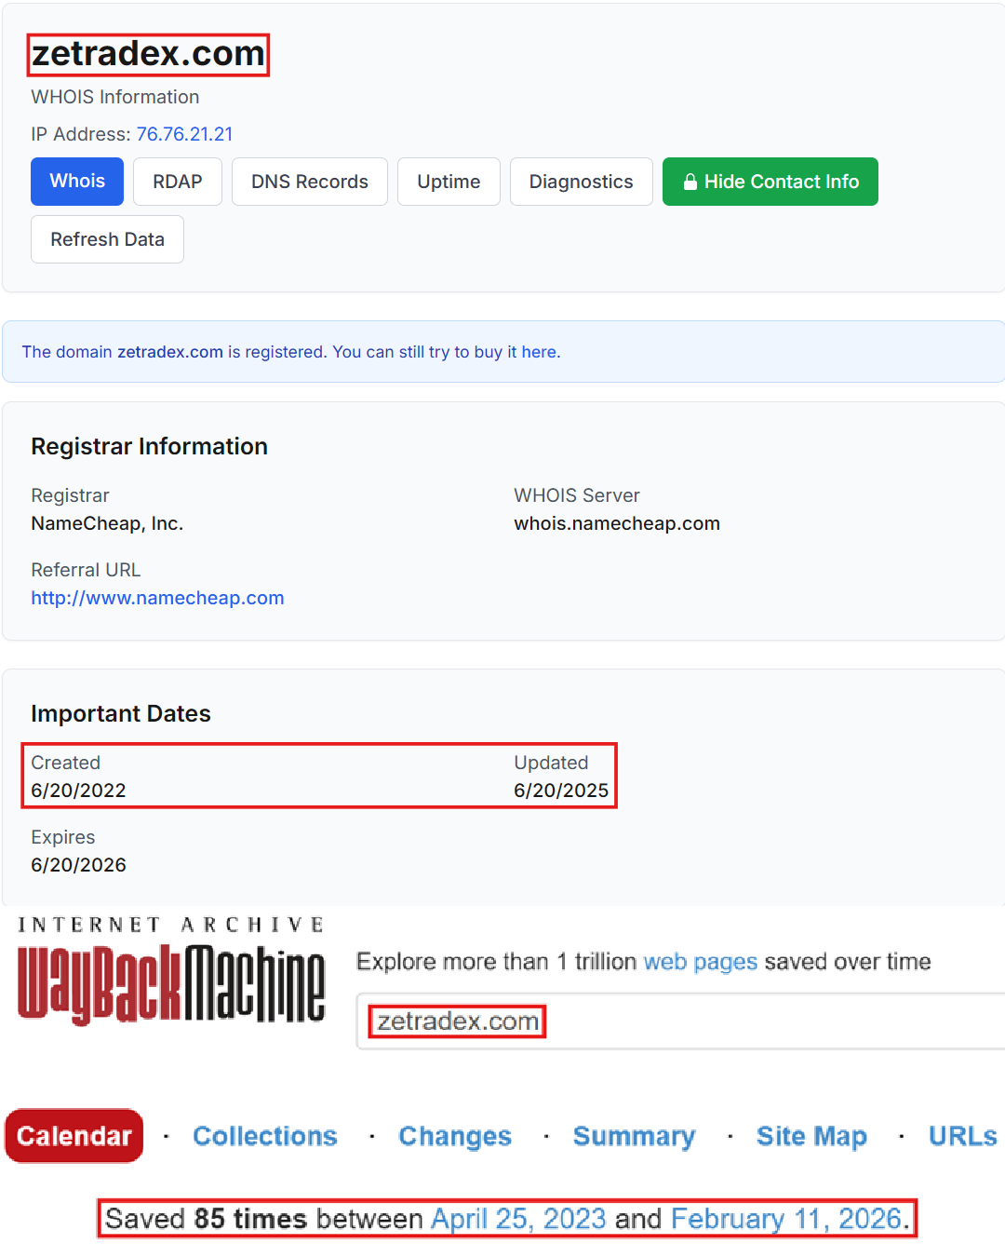Switch to the RDAP tab
This screenshot has height=1244, width=1005.
177,181
